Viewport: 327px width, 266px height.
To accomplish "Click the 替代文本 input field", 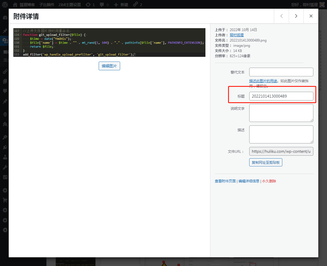I will pos(281,72).
